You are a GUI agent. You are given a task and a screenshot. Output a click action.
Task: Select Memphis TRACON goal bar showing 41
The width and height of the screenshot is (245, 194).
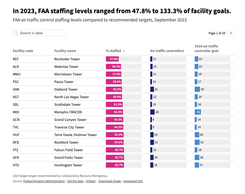point(198,112)
